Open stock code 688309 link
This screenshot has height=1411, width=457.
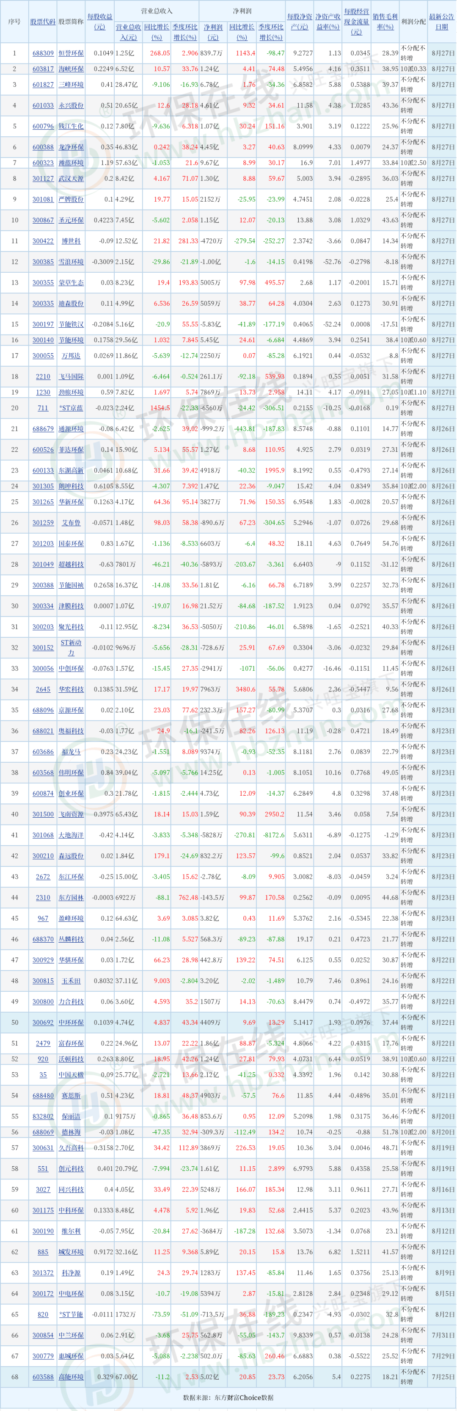[43, 54]
